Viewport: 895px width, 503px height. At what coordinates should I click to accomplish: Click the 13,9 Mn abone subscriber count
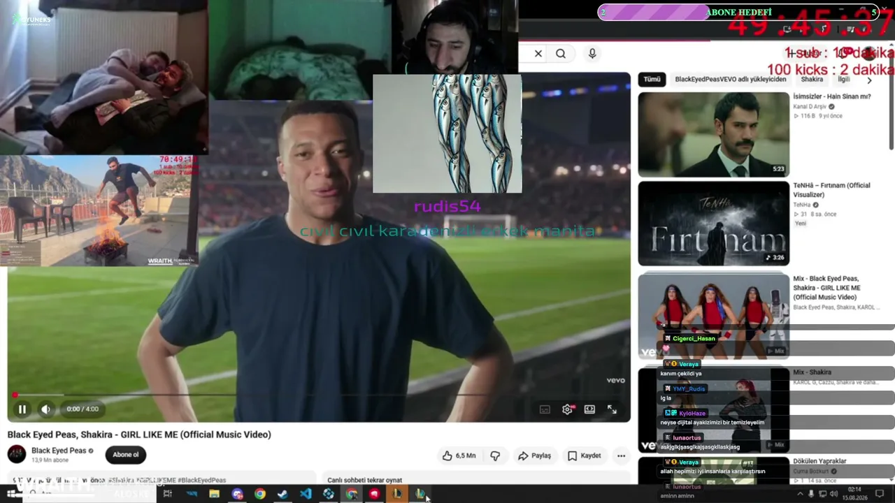point(50,460)
